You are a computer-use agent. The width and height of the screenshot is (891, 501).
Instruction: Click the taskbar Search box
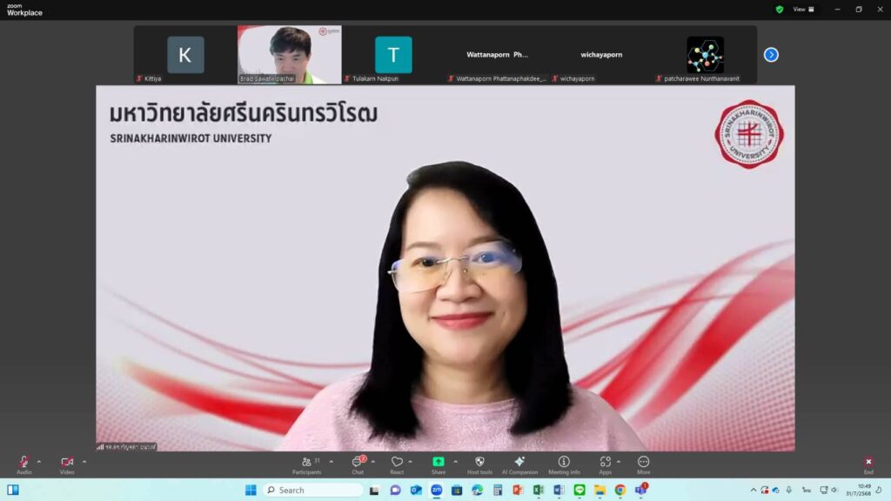click(x=313, y=491)
